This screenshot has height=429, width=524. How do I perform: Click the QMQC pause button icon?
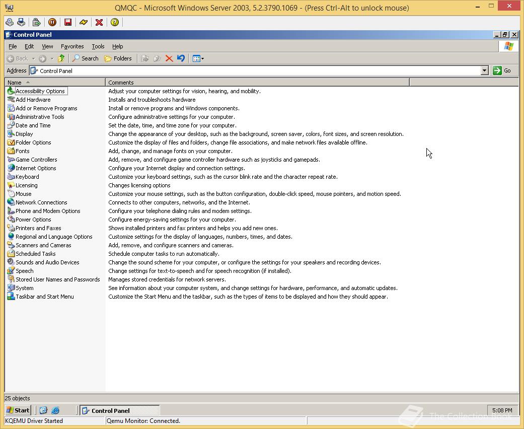tap(52, 22)
